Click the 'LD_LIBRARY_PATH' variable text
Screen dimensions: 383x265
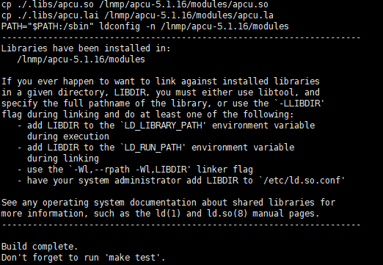coord(164,126)
